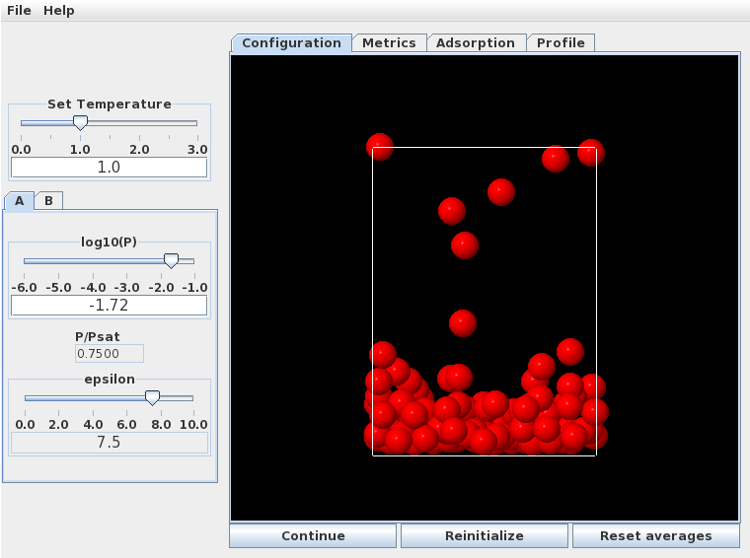Click the epsilon slider thumb
The height and width of the screenshot is (558, 750).
pyautogui.click(x=152, y=398)
